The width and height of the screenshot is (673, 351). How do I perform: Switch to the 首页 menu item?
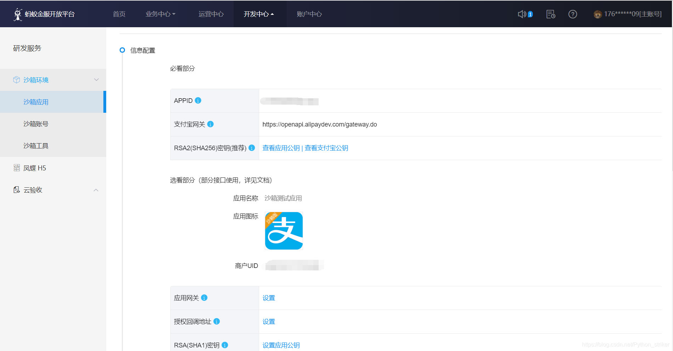click(x=119, y=14)
